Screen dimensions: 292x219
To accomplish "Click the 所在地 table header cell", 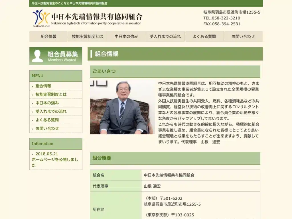I will coord(116,206).
